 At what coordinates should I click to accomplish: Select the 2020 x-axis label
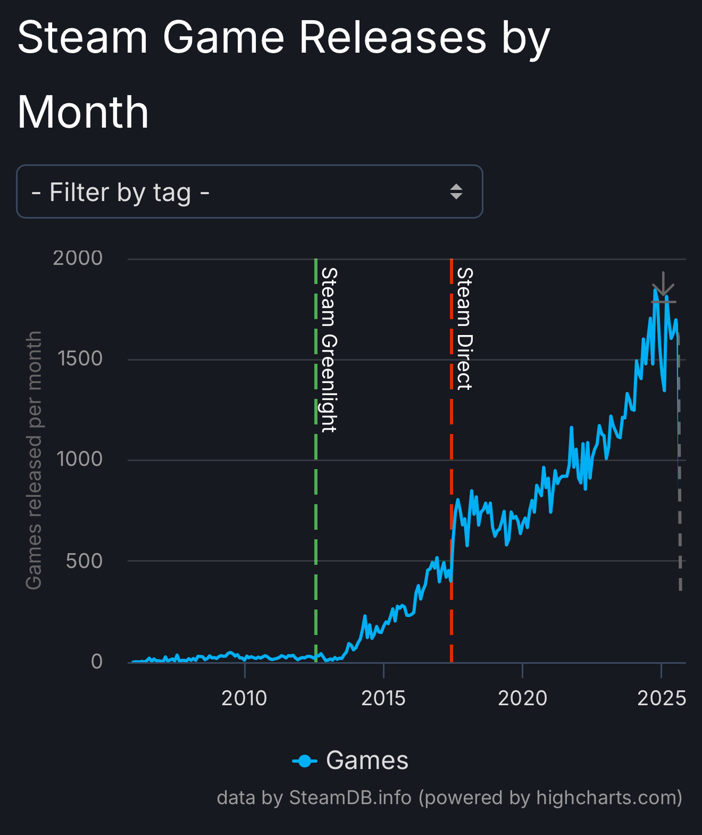click(x=522, y=698)
